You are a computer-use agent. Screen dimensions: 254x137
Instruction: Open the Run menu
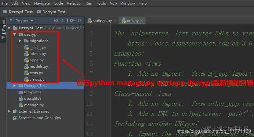click(x=89, y=3)
